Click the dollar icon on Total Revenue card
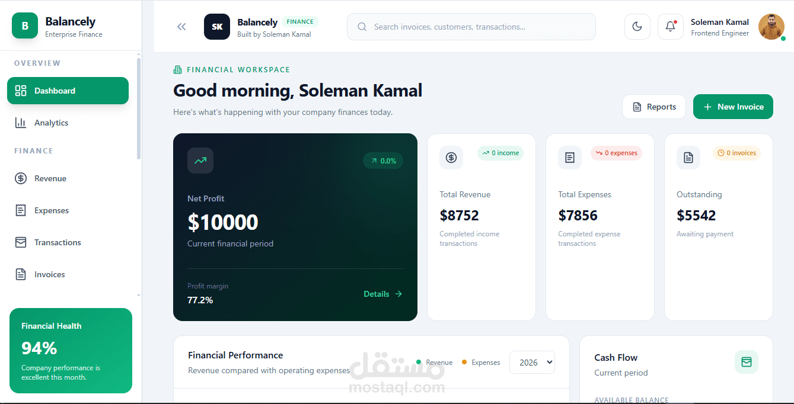 [x=451, y=158]
